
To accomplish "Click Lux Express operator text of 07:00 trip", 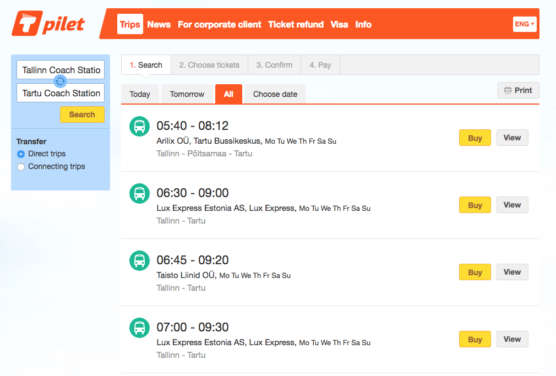I will click(226, 342).
